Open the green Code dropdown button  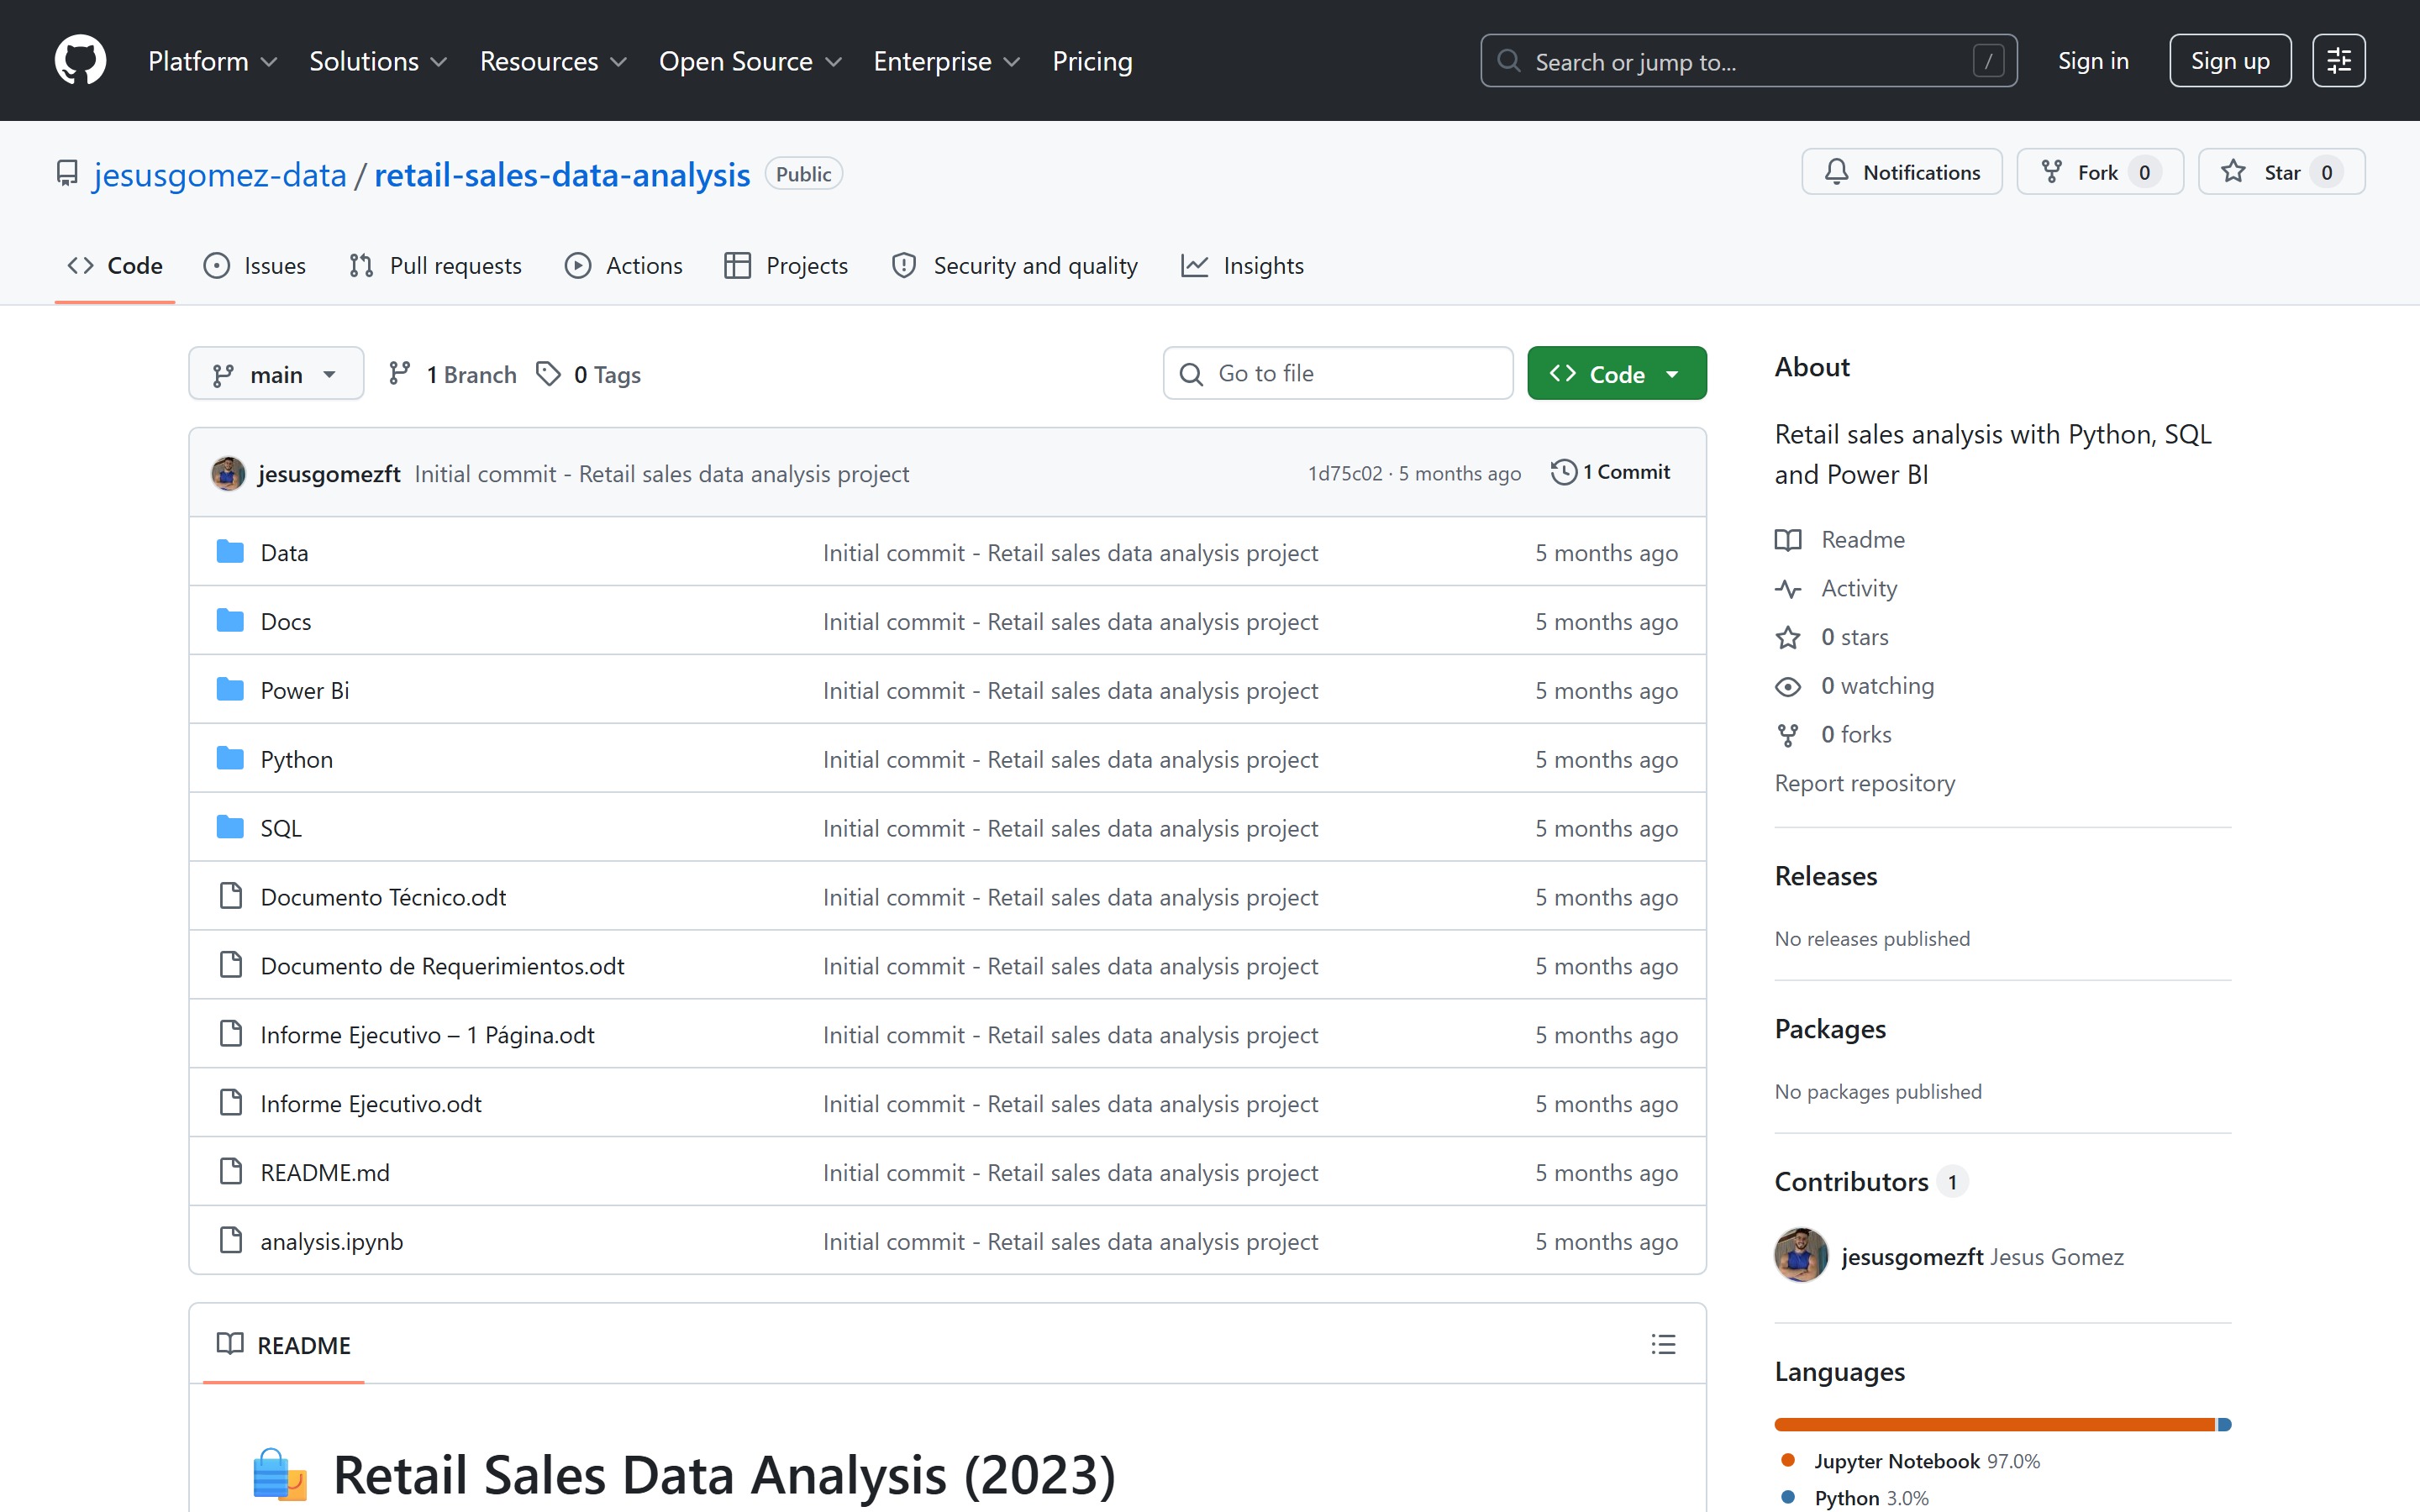pos(1616,373)
